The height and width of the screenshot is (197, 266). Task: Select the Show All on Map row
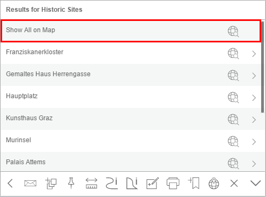pyautogui.click(x=131, y=31)
